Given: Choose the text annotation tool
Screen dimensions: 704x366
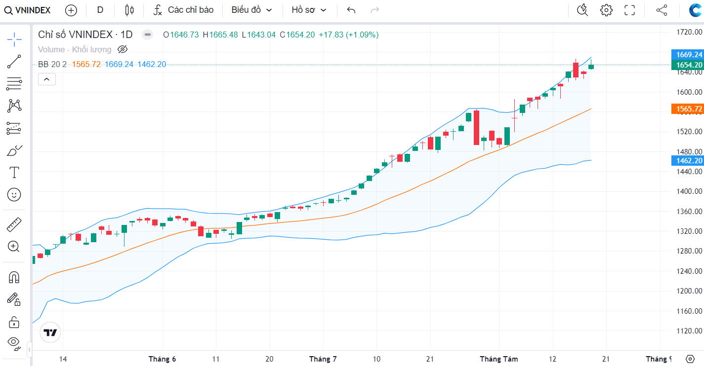Looking at the screenshot, I should pos(14,173).
